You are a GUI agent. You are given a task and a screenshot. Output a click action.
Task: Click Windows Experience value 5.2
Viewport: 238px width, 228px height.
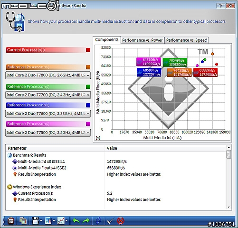[110, 193]
